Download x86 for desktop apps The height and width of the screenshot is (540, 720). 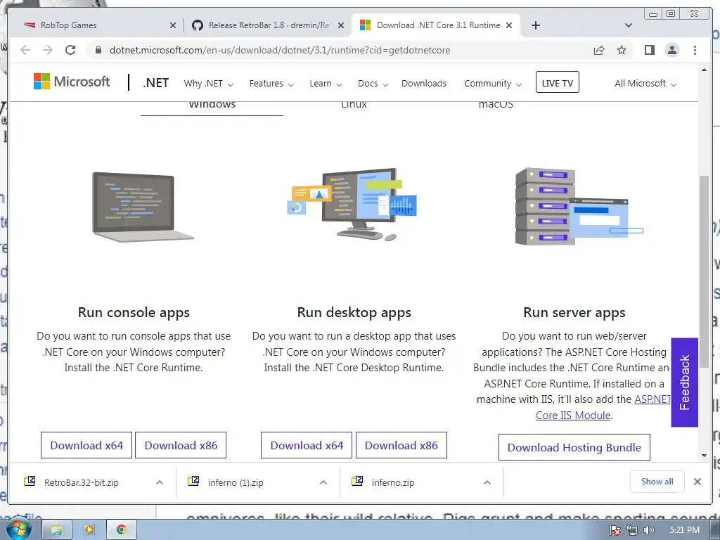coord(401,445)
